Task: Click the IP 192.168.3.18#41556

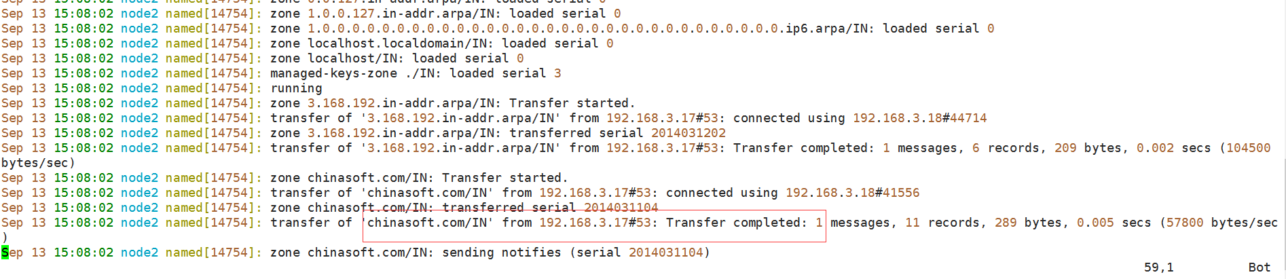Action: point(852,193)
